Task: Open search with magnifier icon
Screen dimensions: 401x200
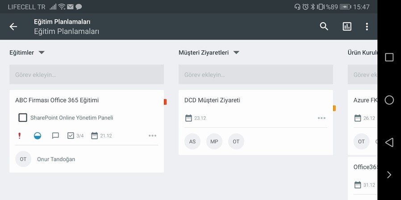Action: (324, 27)
